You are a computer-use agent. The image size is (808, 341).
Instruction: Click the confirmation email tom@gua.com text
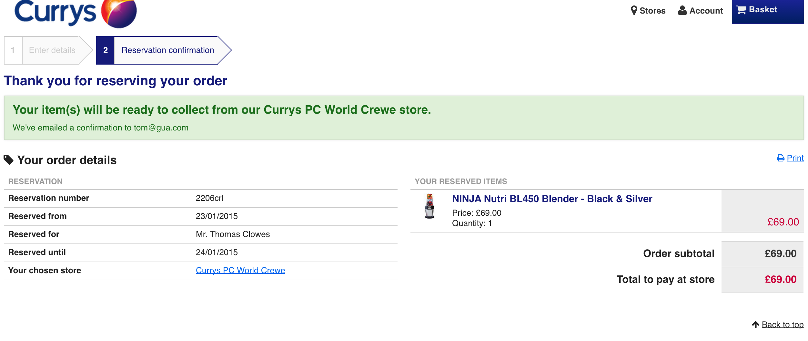(x=161, y=128)
